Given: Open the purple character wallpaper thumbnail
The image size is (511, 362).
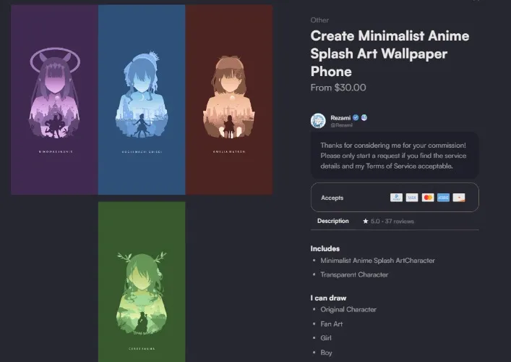Looking at the screenshot, I should pos(54,100).
